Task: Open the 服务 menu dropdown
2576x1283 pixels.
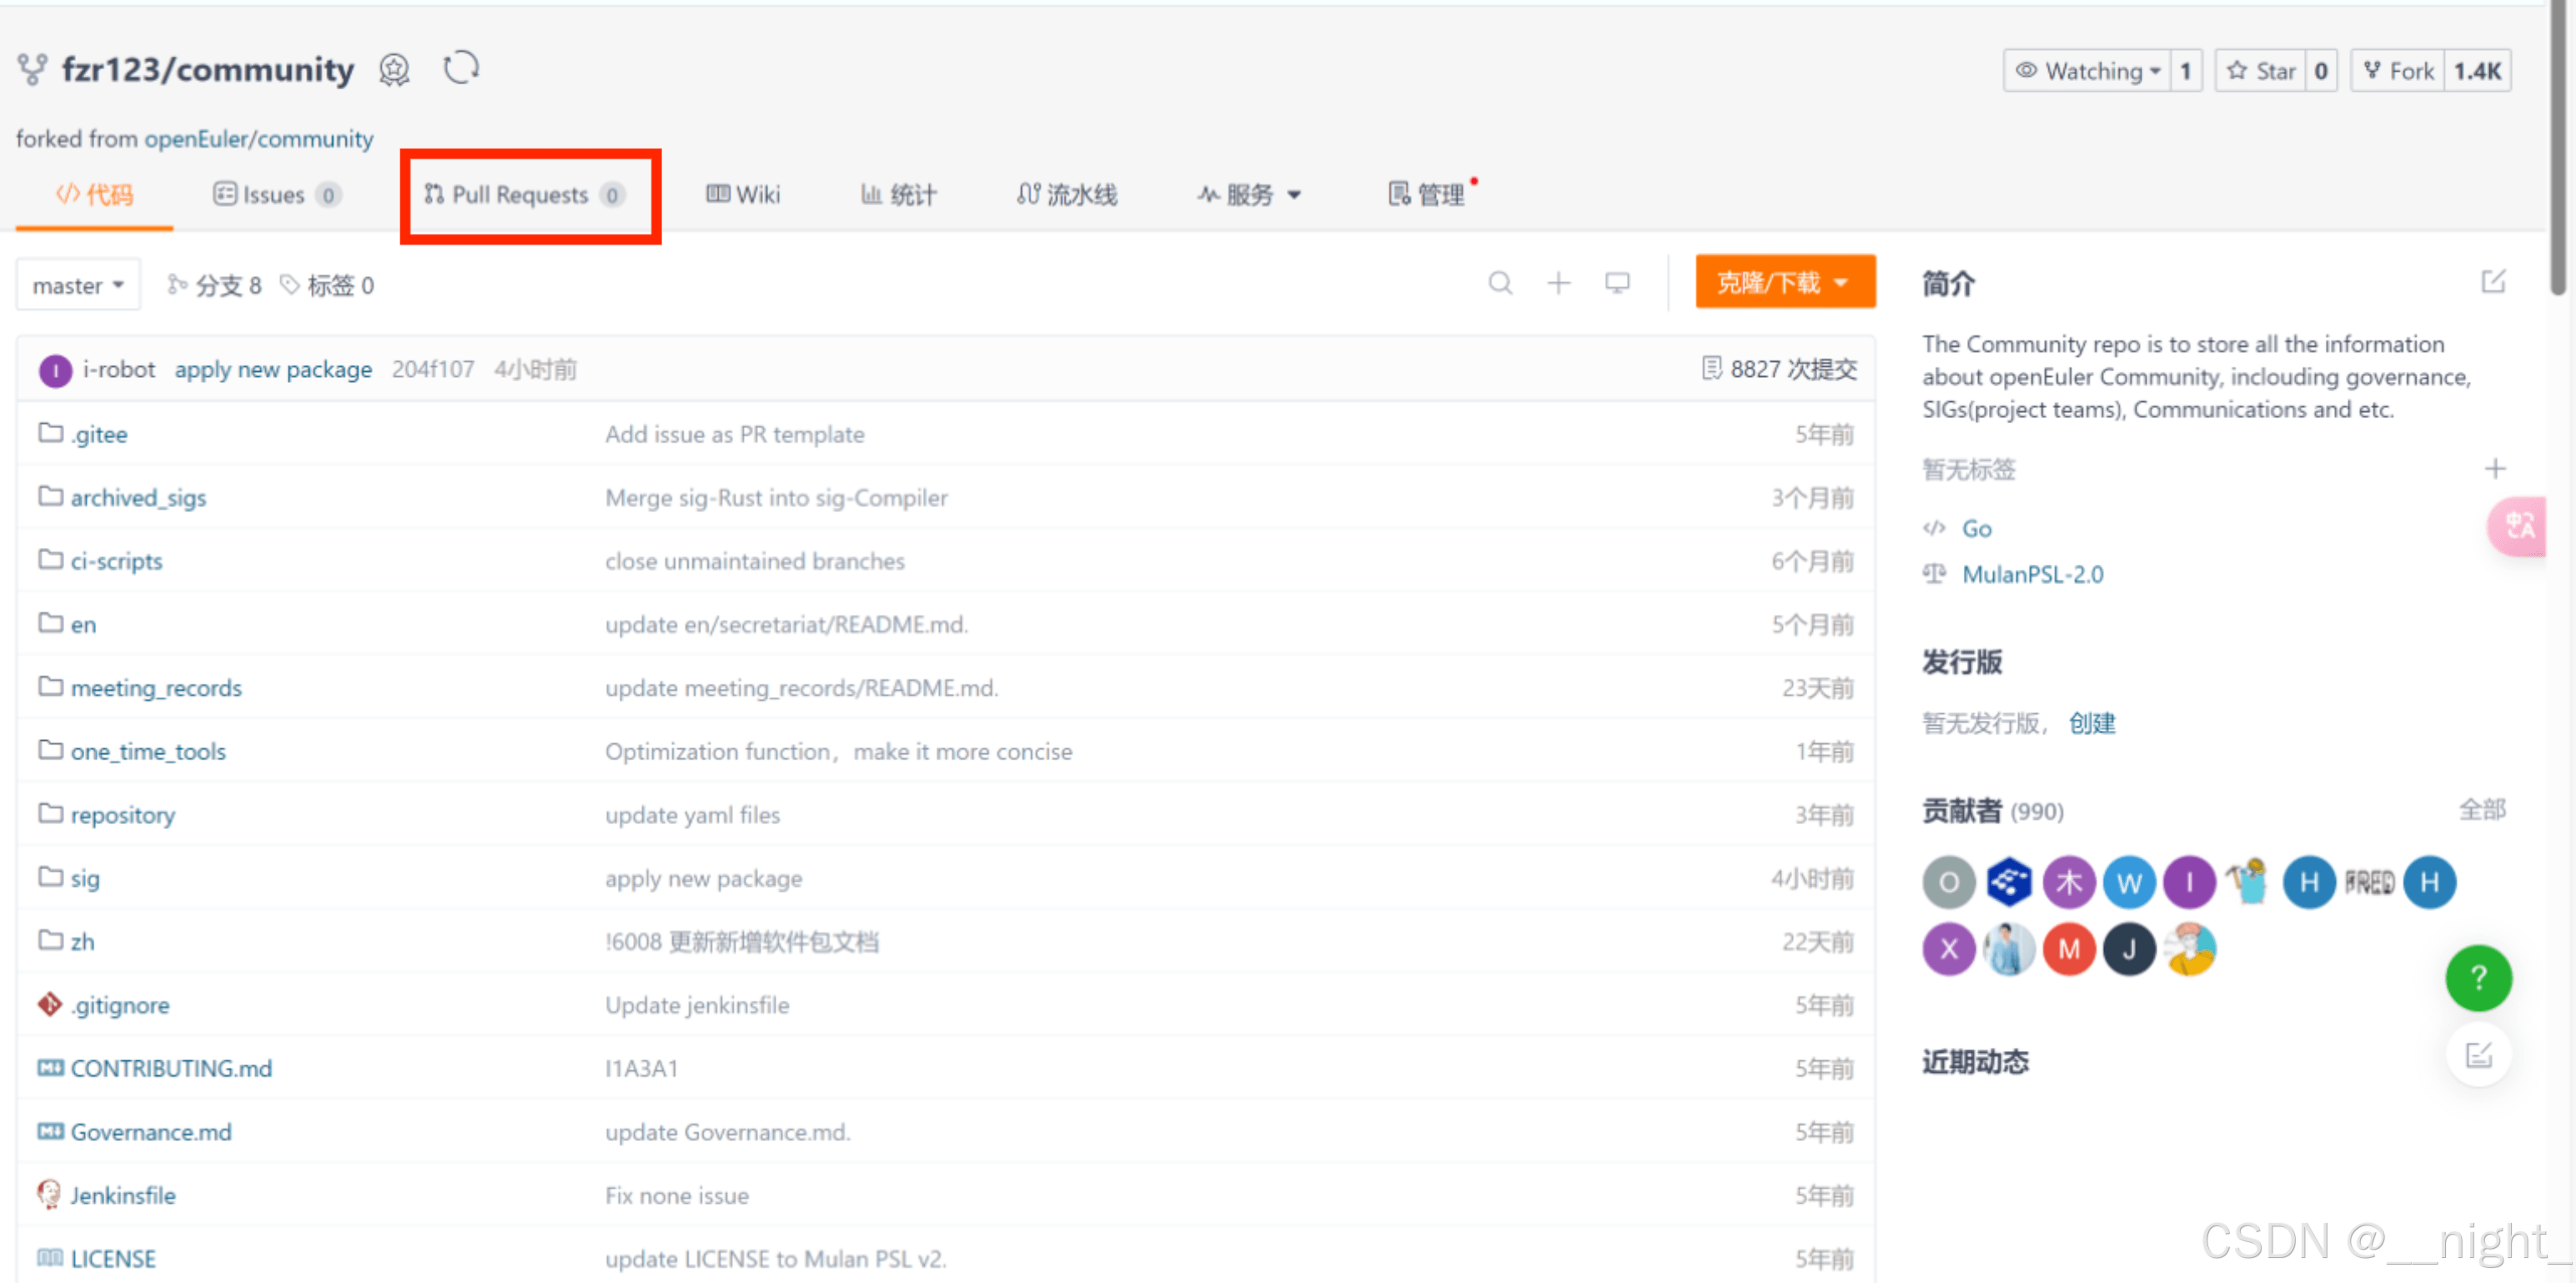Action: tap(1249, 195)
